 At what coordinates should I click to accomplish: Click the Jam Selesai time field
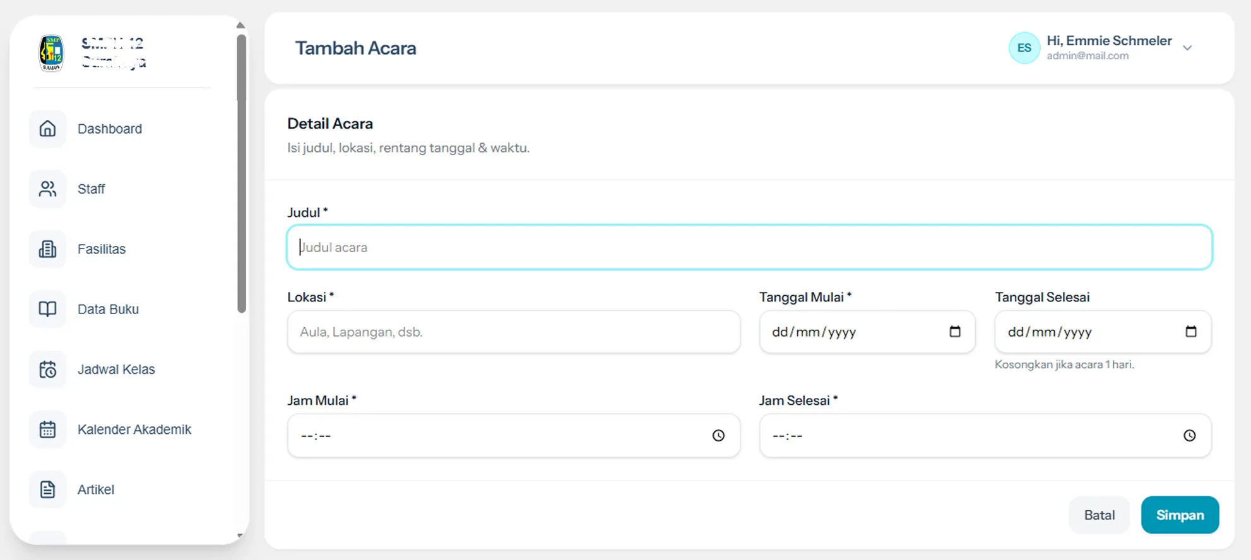point(985,436)
